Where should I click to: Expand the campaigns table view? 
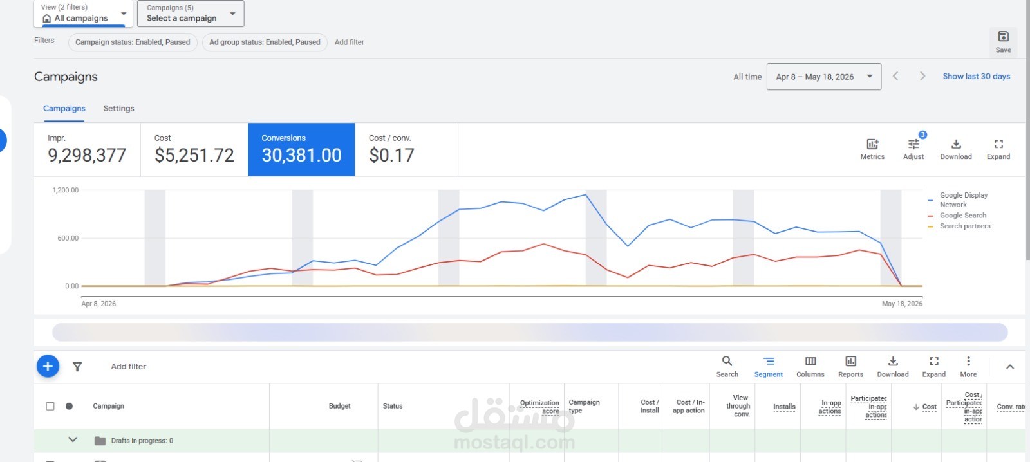tap(934, 367)
